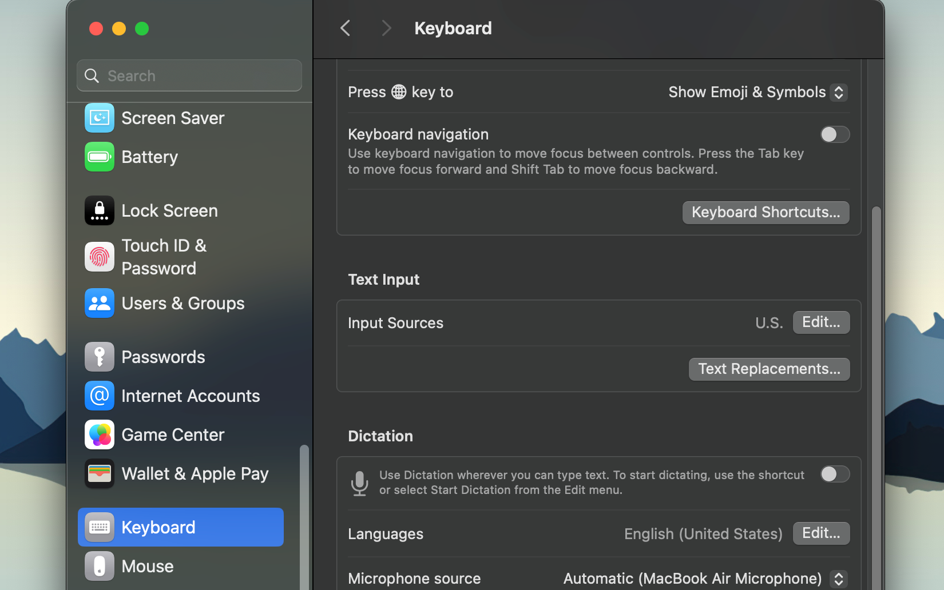
Task: Open Game Center via its colorful icon
Action: (x=99, y=434)
